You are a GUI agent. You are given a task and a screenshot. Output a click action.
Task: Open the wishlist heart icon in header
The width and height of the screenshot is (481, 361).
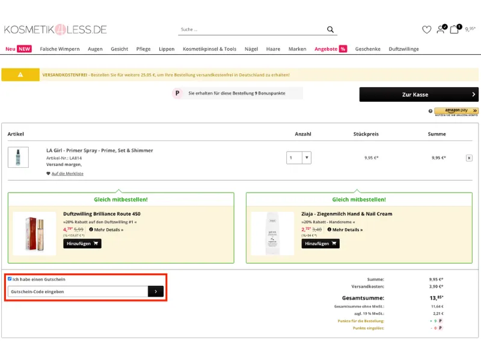click(427, 29)
